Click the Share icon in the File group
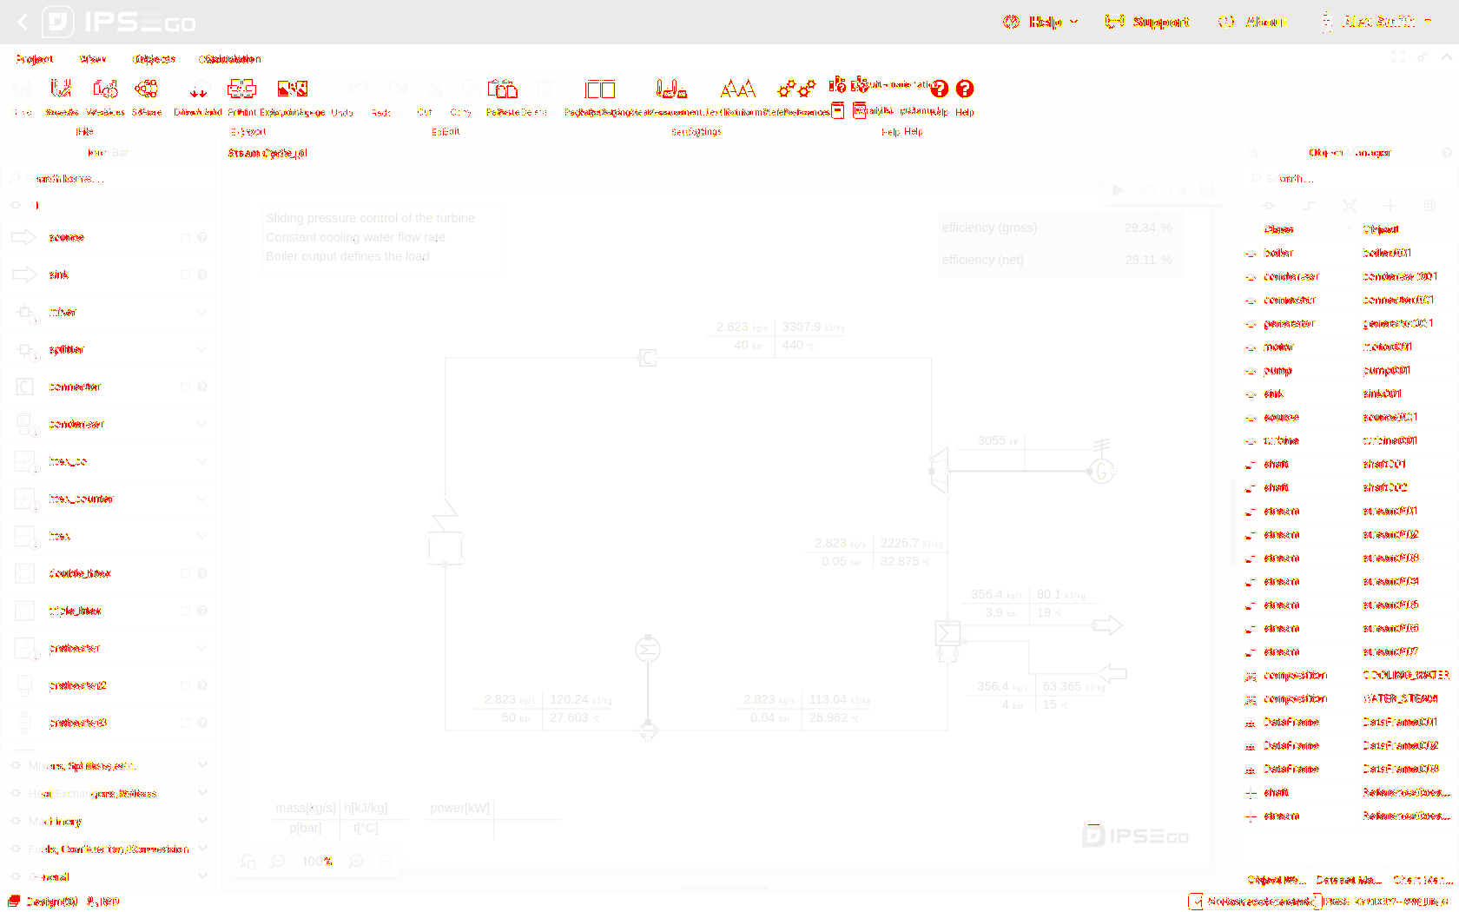 coord(146,89)
